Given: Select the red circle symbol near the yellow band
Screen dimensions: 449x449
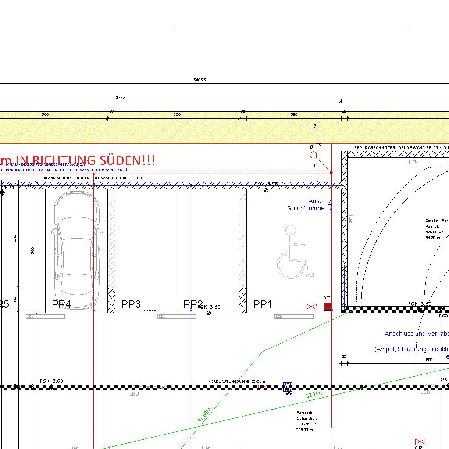Looking at the screenshot, I should pyautogui.click(x=313, y=155).
